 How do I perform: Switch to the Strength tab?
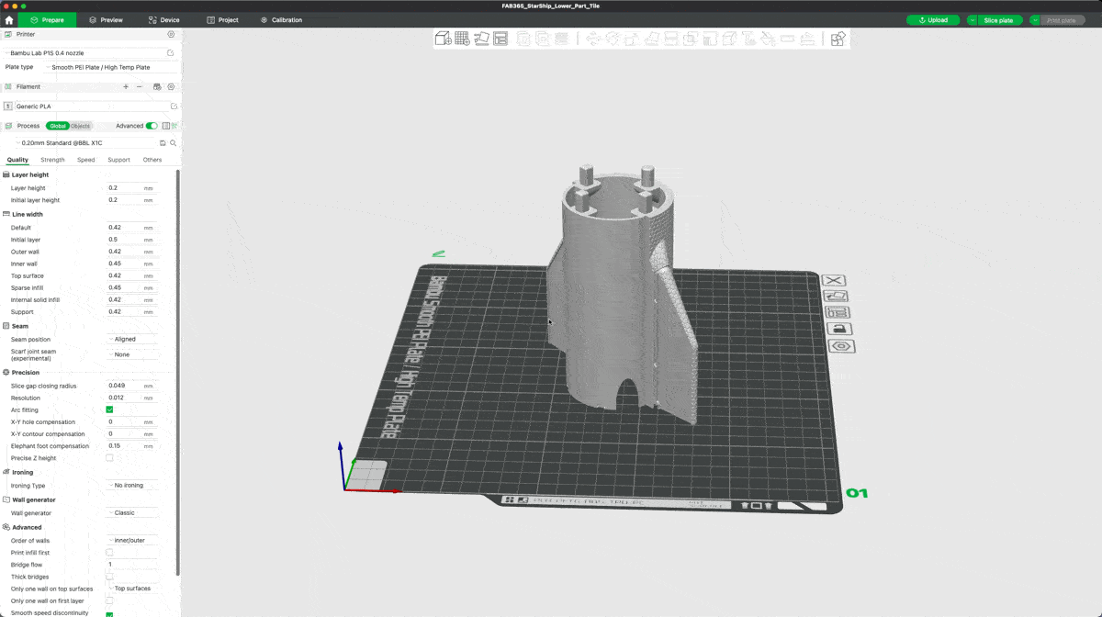[52, 160]
